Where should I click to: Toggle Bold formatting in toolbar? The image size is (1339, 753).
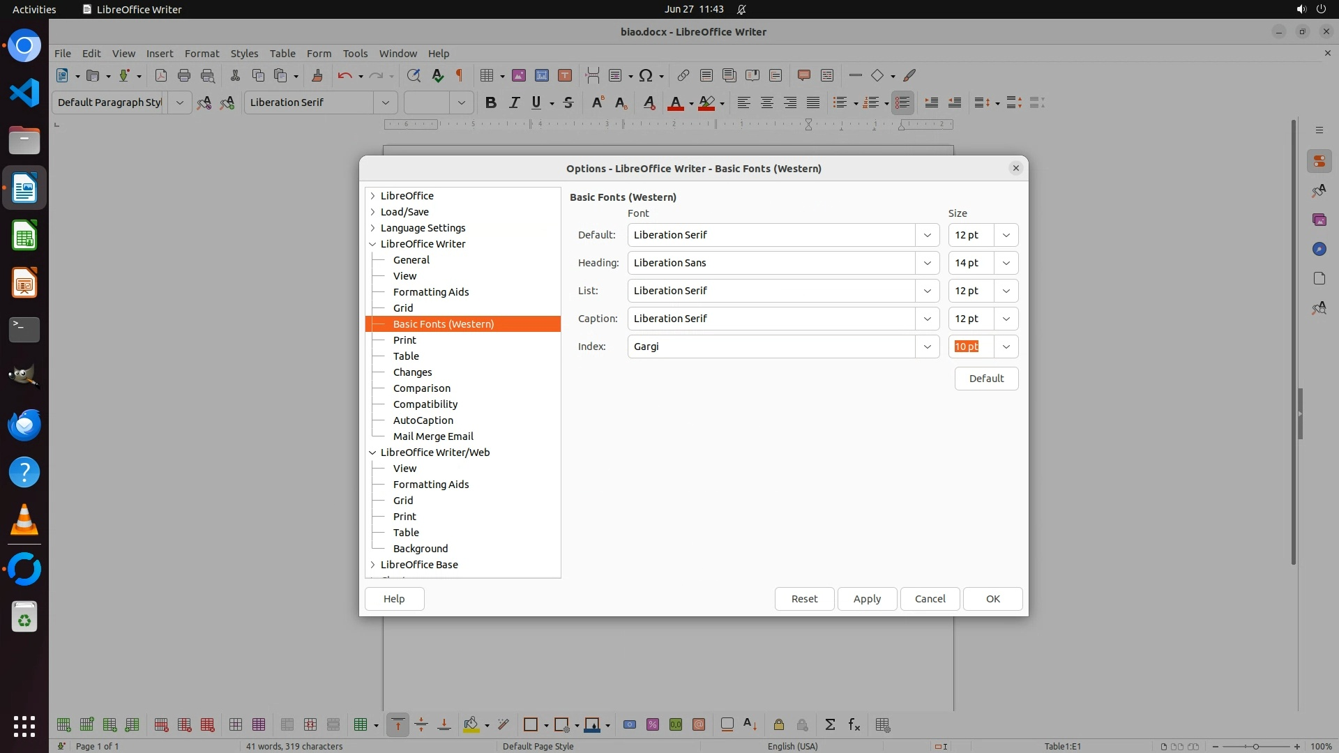[490, 102]
